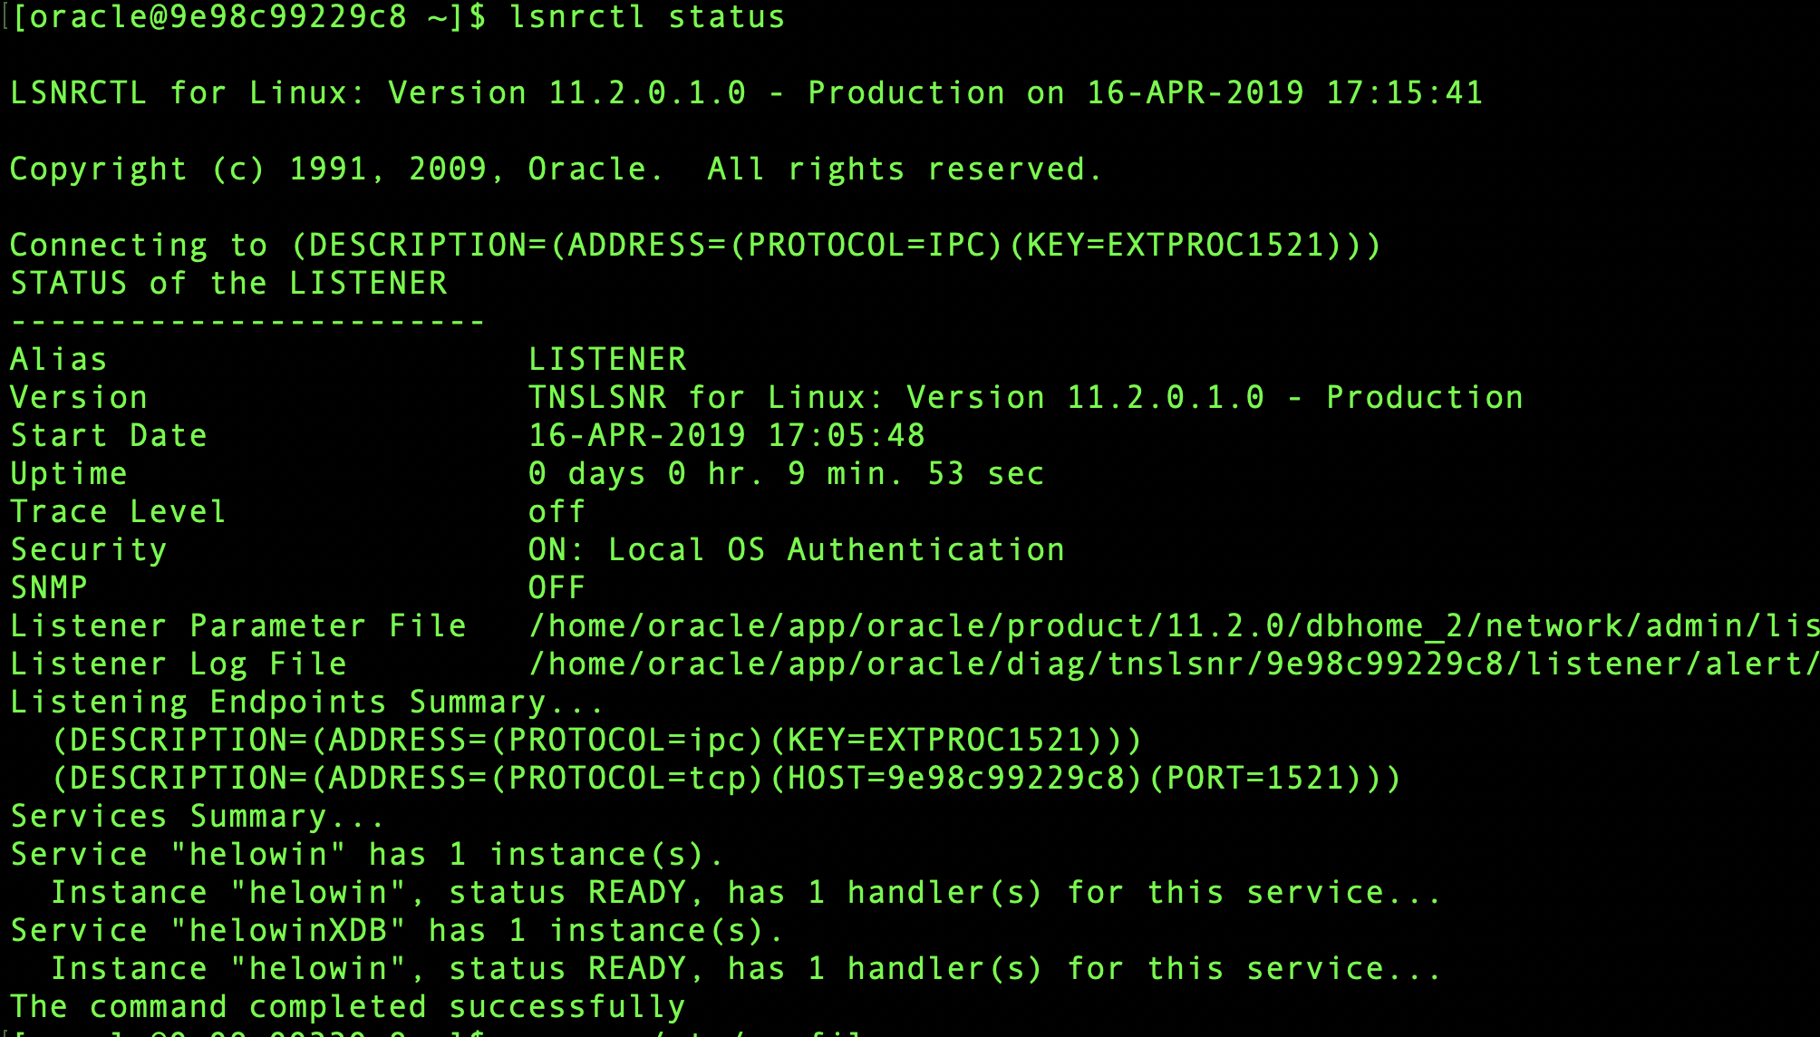Click the LSNRCTL for Linux version line
The image size is (1820, 1037).
click(745, 92)
